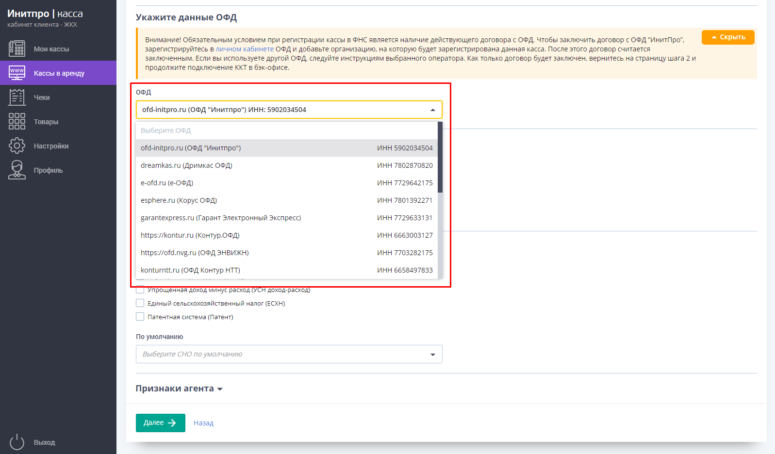Go to the Чеки section
The width and height of the screenshot is (775, 454).
(x=58, y=97)
